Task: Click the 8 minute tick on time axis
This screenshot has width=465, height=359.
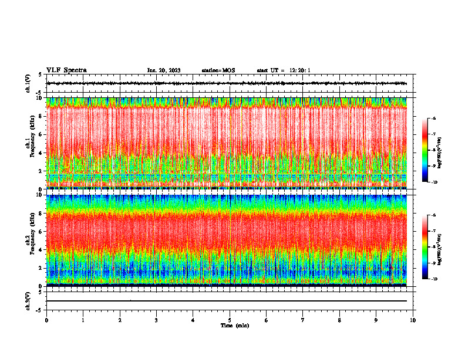Action: point(339,320)
